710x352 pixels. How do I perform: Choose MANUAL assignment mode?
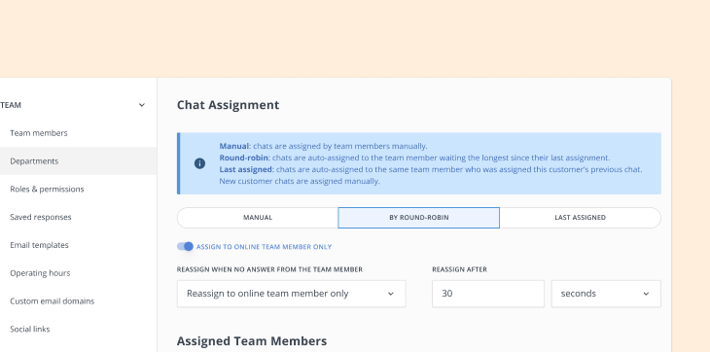coord(258,218)
